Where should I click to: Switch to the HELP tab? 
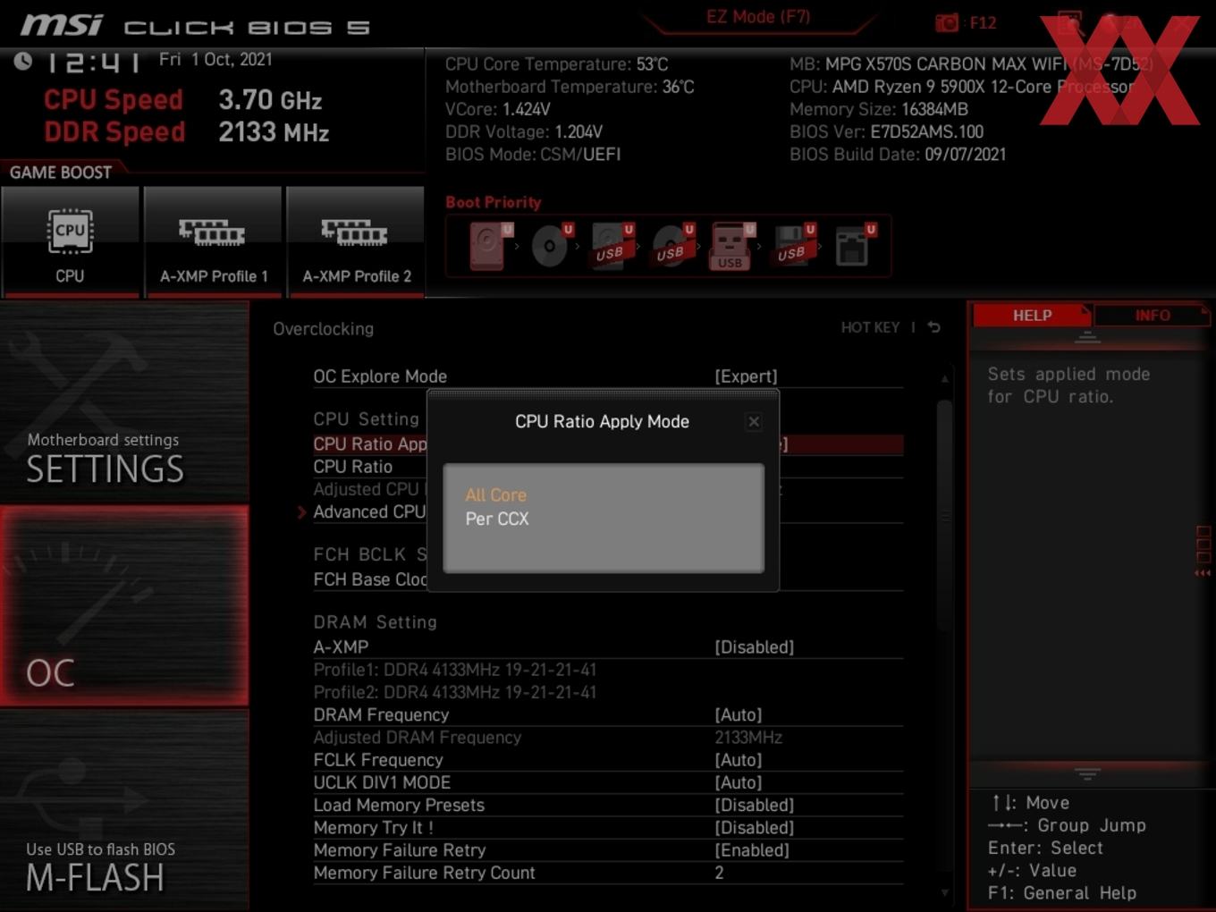1032,316
